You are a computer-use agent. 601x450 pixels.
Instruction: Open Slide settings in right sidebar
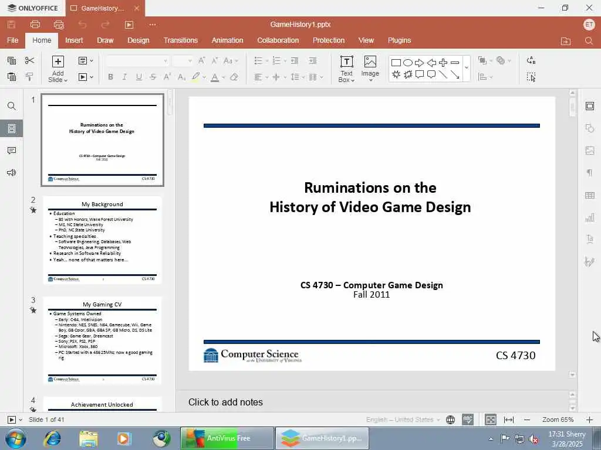(590, 106)
